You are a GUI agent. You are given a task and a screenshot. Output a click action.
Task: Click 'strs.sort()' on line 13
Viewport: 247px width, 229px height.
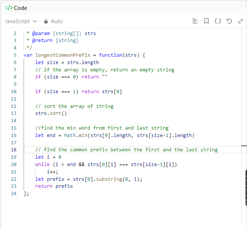(x=51, y=113)
